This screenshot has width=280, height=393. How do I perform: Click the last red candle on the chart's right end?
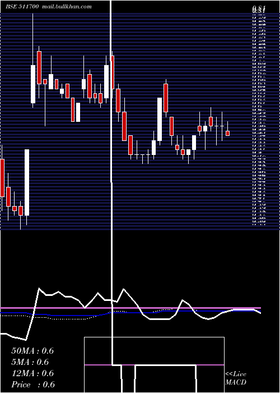227,133
